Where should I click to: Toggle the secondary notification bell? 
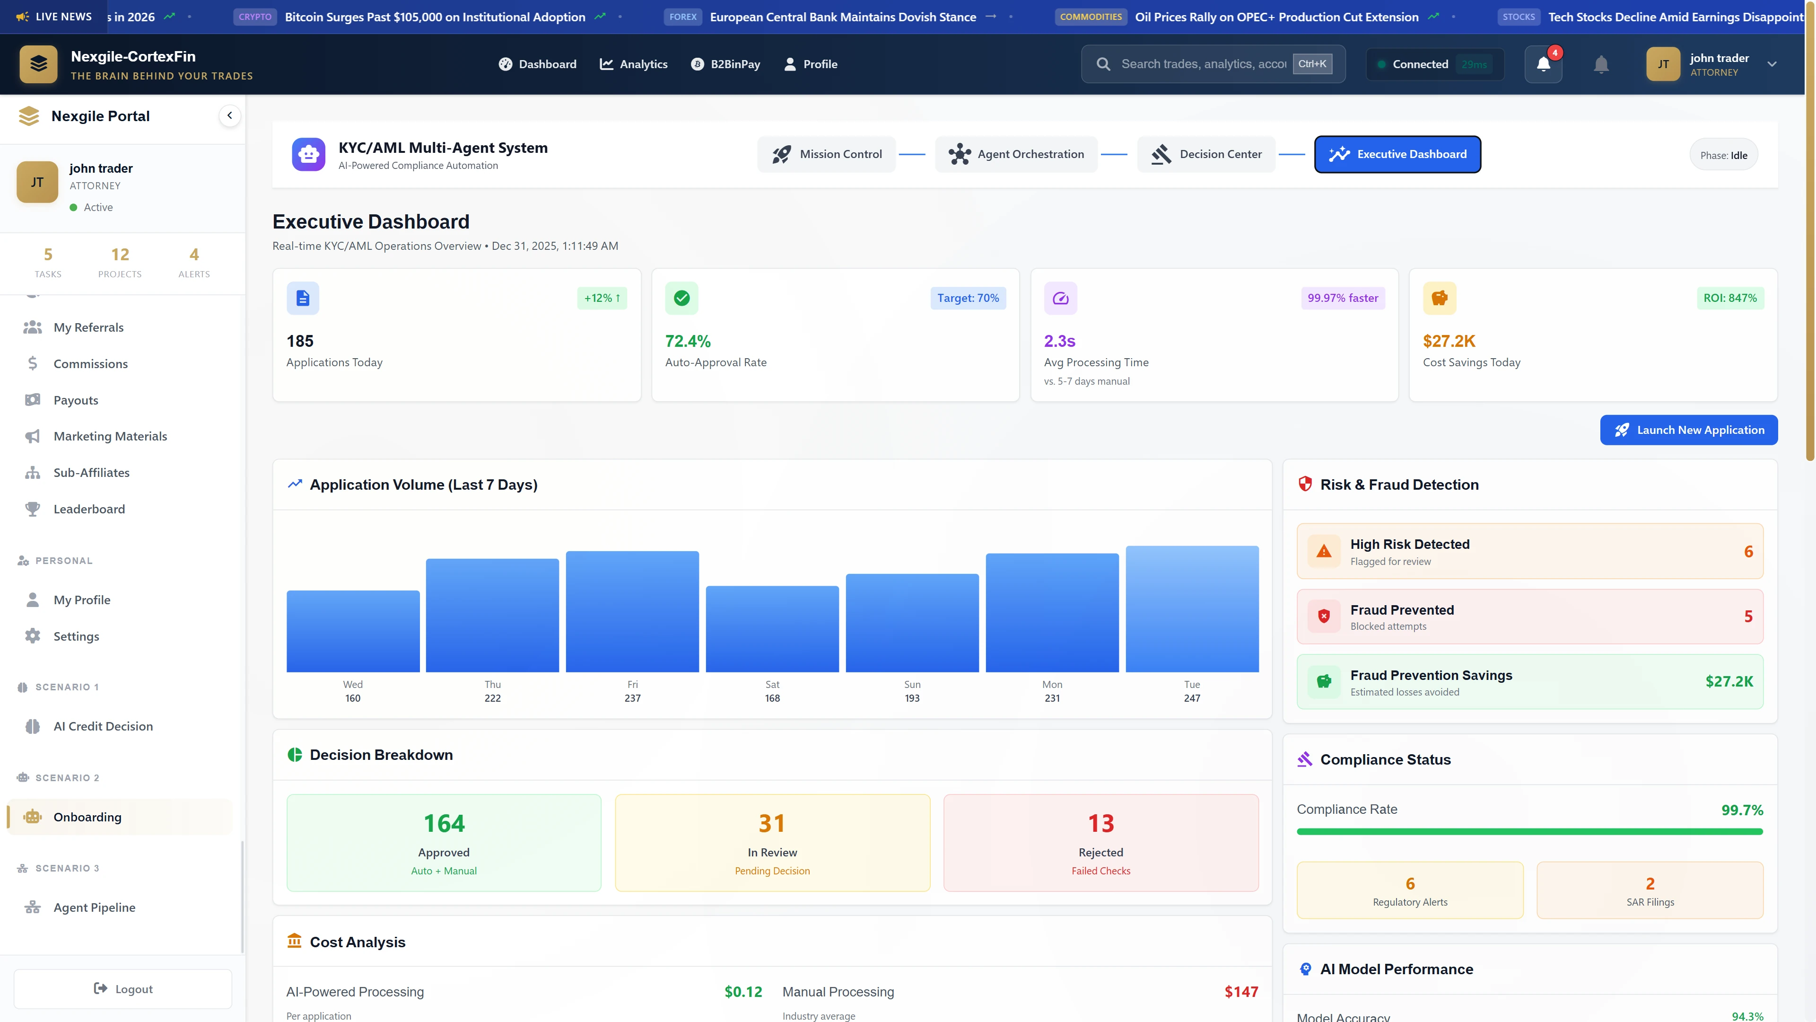click(x=1600, y=64)
